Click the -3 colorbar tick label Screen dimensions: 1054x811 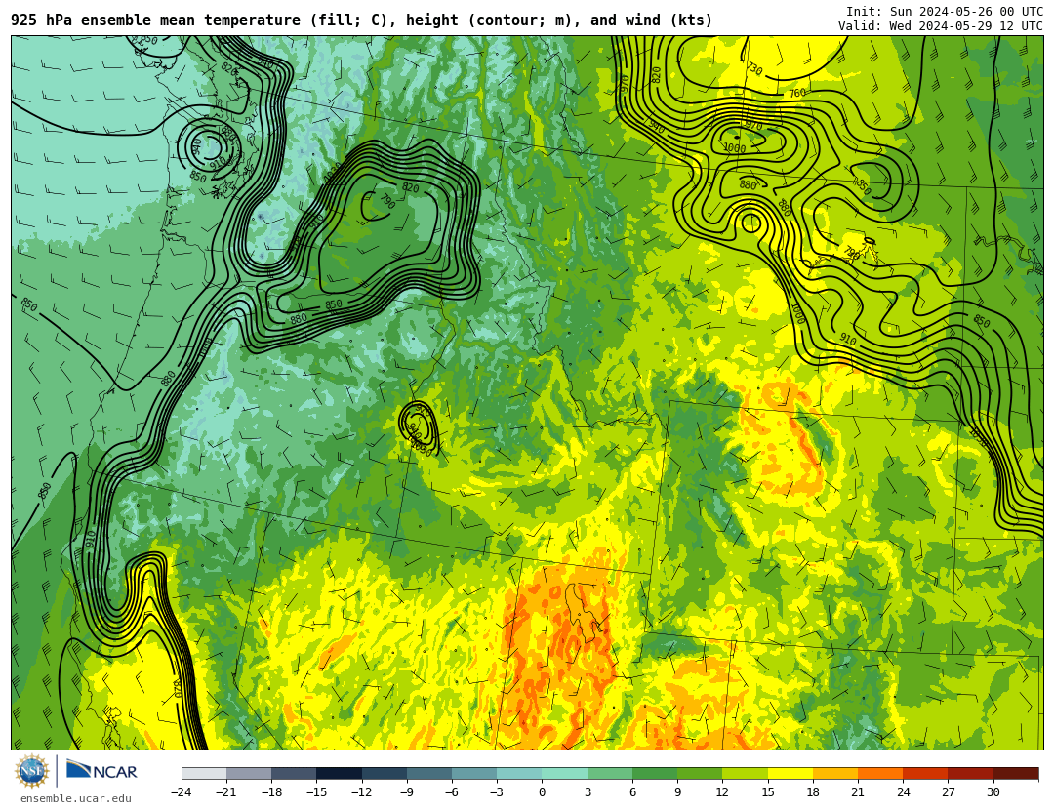pyautogui.click(x=497, y=792)
